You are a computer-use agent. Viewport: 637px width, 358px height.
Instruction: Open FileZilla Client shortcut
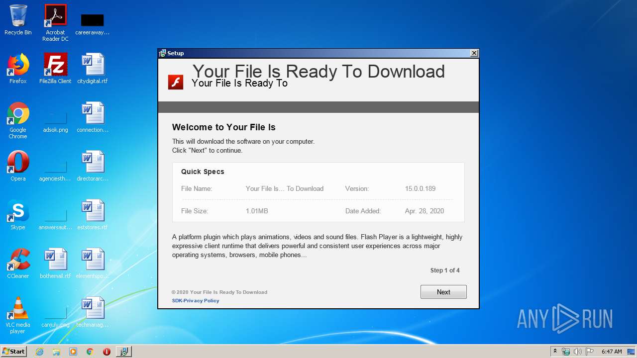pyautogui.click(x=55, y=69)
